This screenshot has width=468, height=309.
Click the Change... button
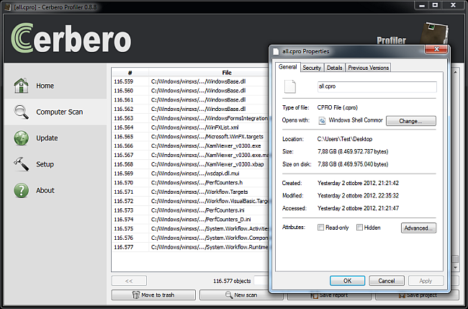point(410,121)
